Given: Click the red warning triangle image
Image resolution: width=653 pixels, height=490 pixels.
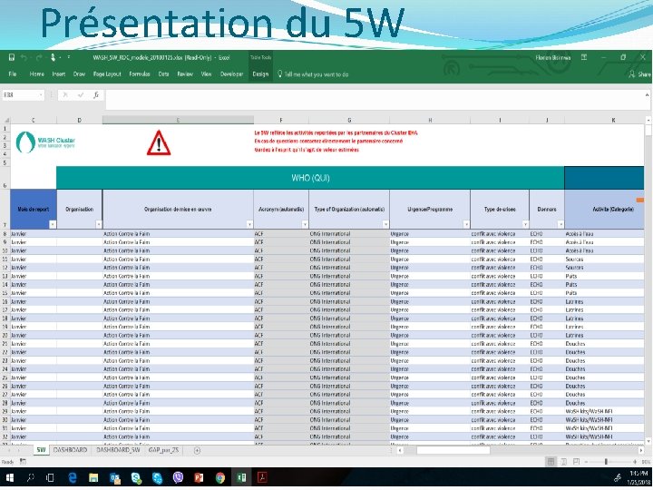Looking at the screenshot, I should 159,143.
